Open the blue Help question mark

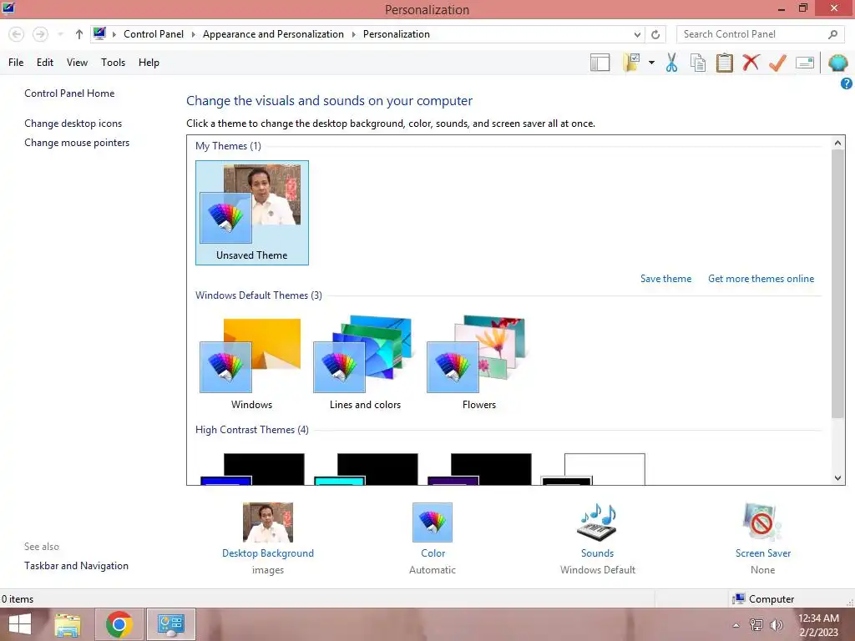coord(847,83)
